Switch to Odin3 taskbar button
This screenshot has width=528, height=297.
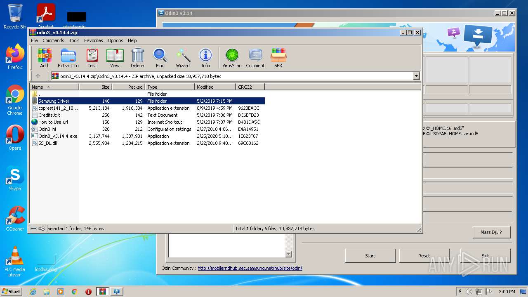pos(117,292)
